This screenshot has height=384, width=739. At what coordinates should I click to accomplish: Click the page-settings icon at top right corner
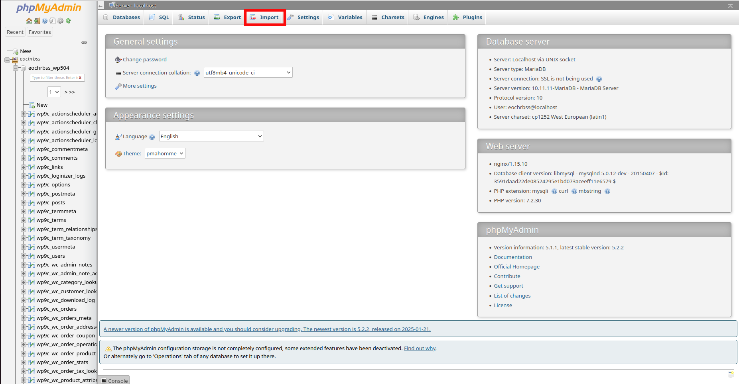[730, 6]
